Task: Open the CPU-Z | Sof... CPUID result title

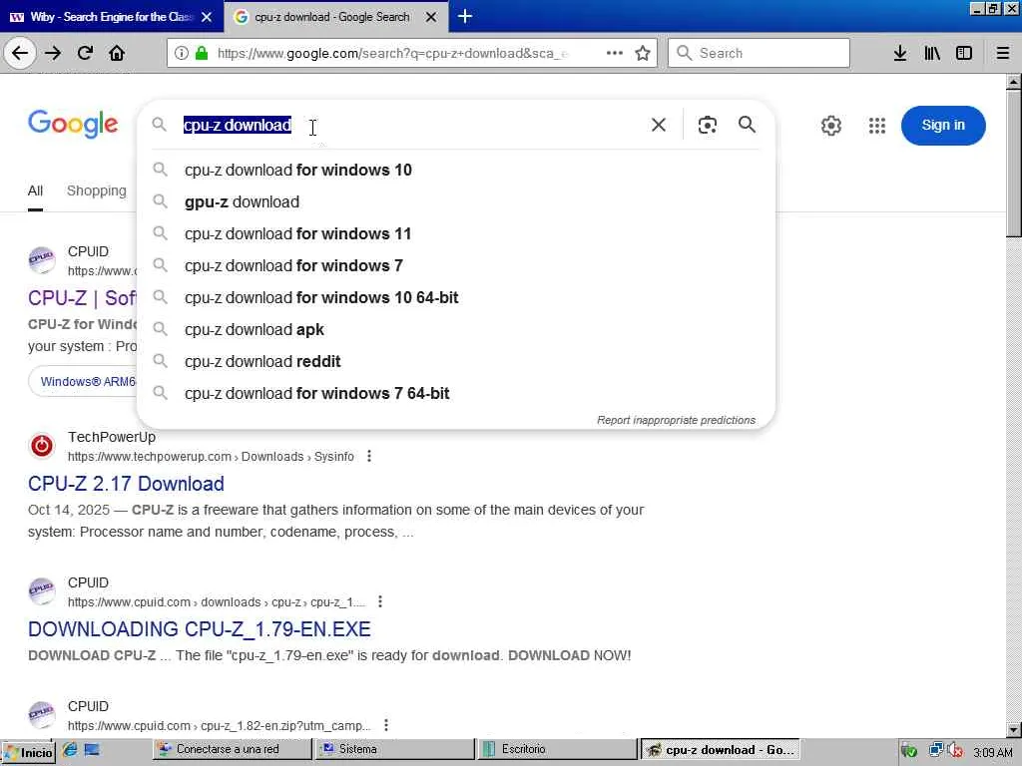Action: pos(82,297)
